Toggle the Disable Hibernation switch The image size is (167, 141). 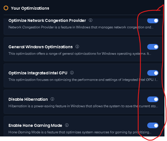(153, 99)
